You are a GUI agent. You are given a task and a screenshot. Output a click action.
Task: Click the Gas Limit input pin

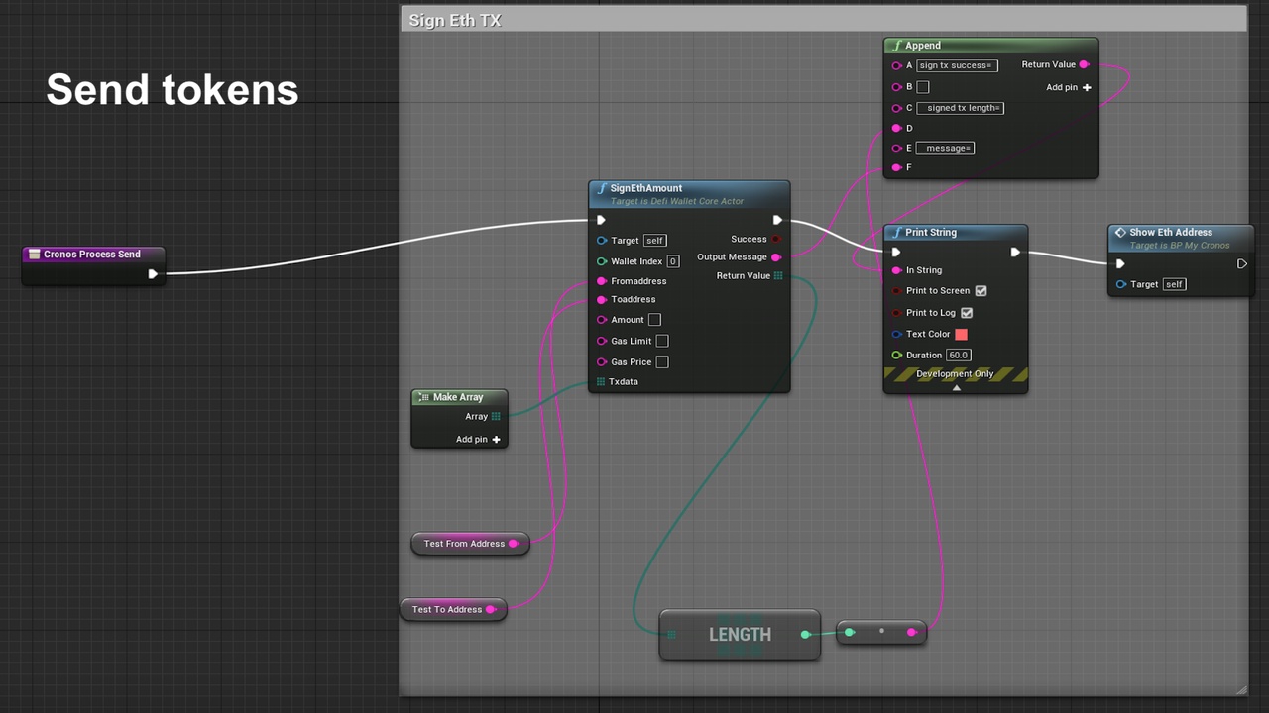coord(602,341)
